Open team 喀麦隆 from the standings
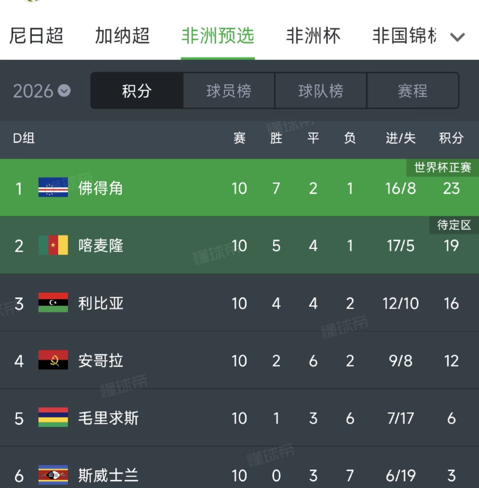The height and width of the screenshot is (488, 479). [100, 246]
